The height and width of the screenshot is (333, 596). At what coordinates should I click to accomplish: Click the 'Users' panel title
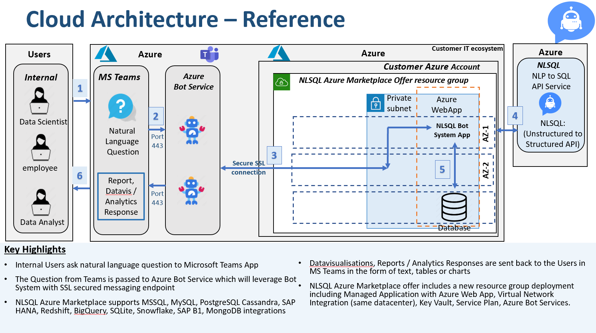point(39,55)
